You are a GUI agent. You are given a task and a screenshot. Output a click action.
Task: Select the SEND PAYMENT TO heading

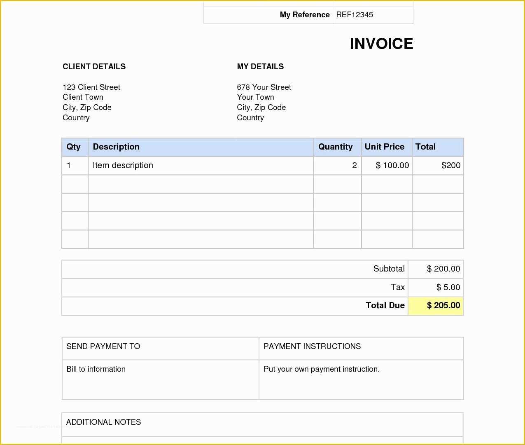(103, 347)
